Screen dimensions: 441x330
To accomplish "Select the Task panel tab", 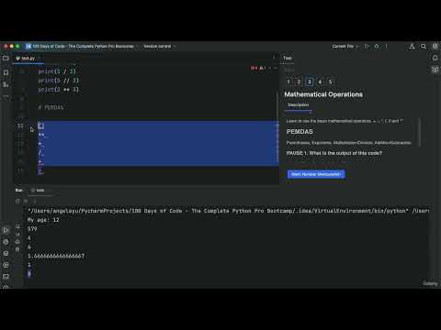I will tap(288, 58).
